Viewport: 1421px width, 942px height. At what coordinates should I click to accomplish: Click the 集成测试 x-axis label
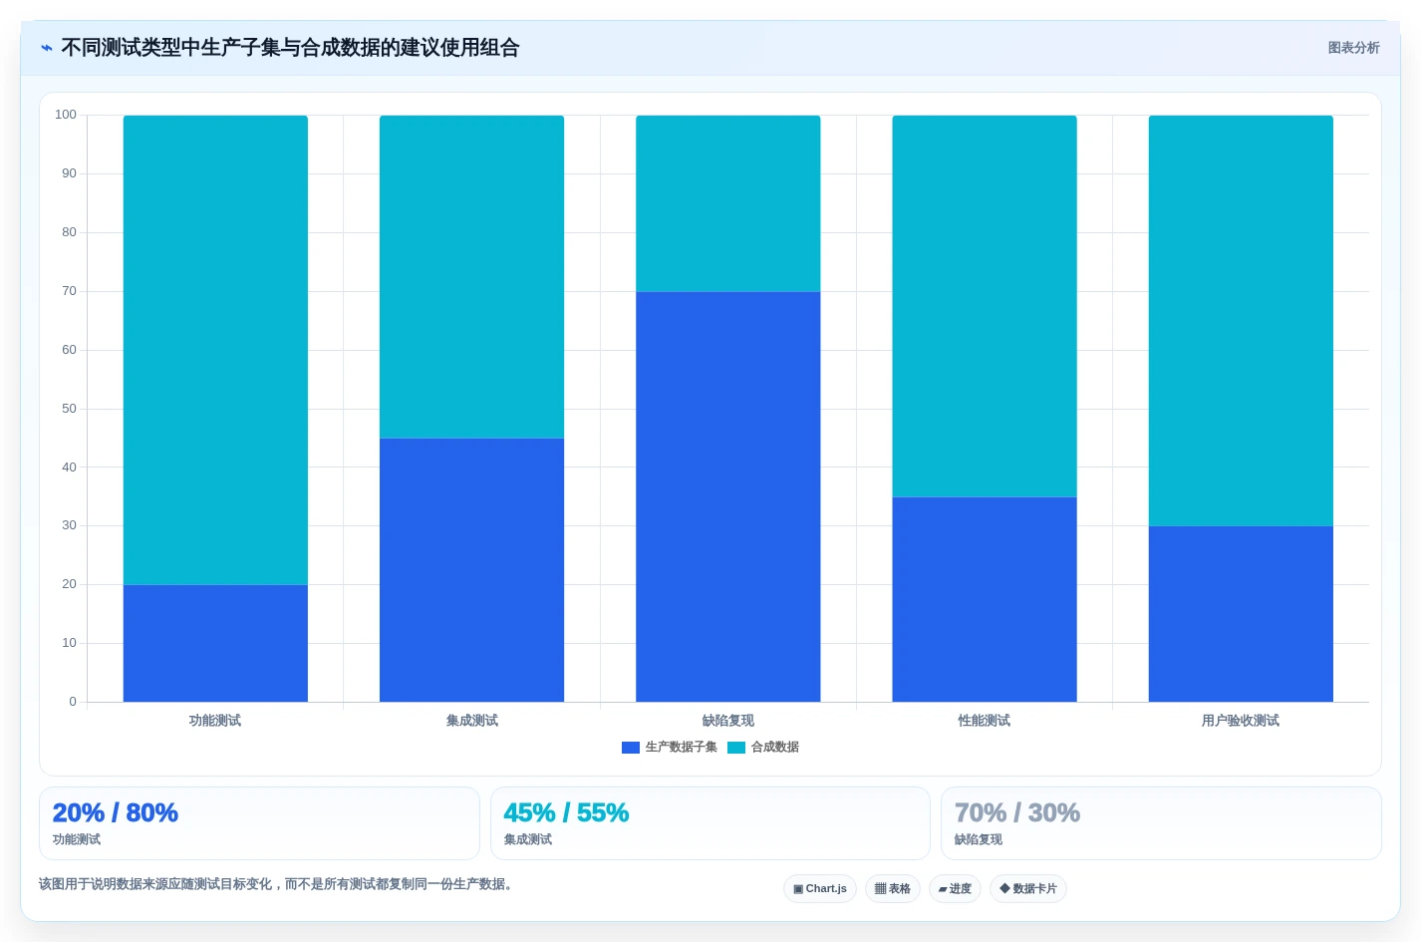(x=471, y=721)
